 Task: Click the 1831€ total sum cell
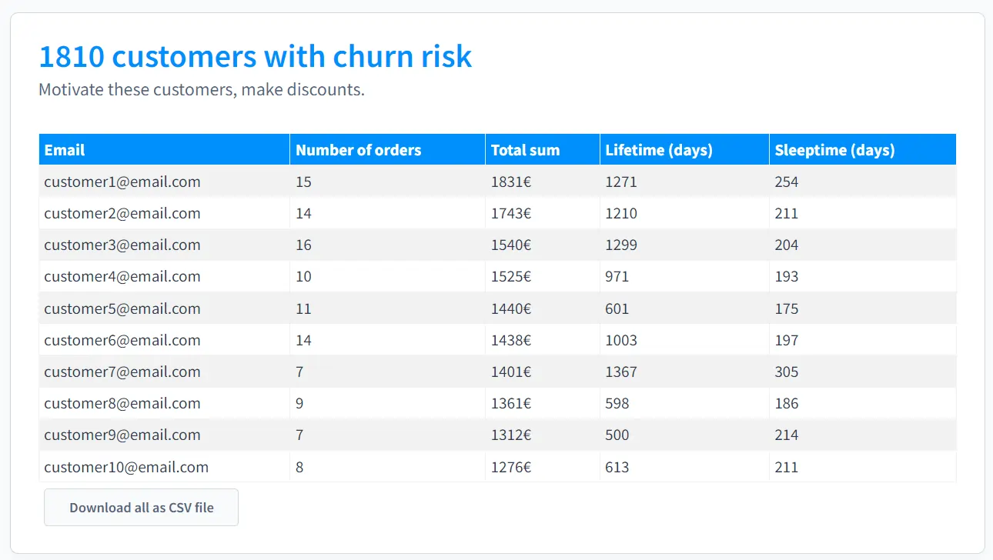tap(543, 182)
